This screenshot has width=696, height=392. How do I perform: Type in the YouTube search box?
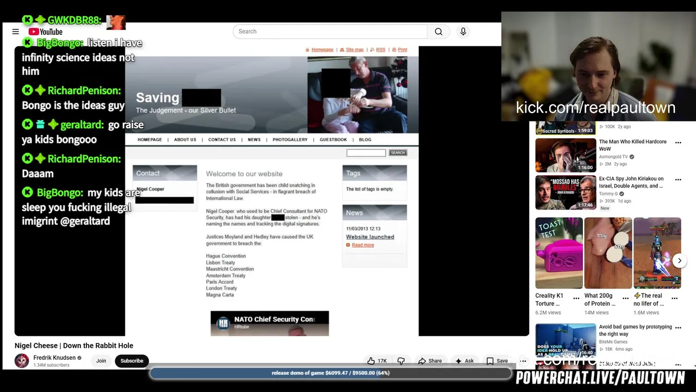[330, 32]
